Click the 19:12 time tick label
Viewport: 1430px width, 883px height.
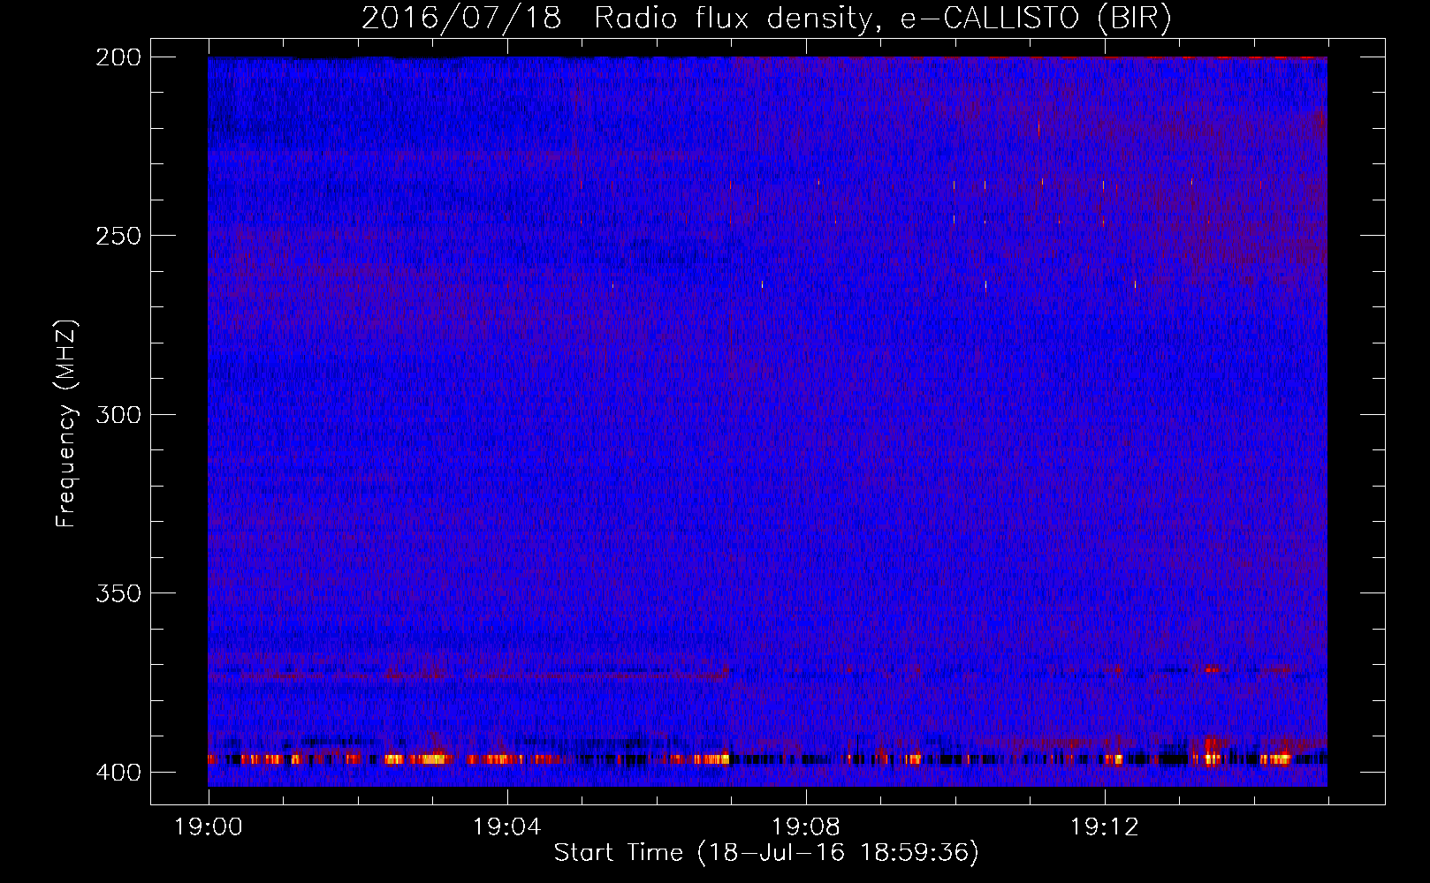pos(1104,827)
